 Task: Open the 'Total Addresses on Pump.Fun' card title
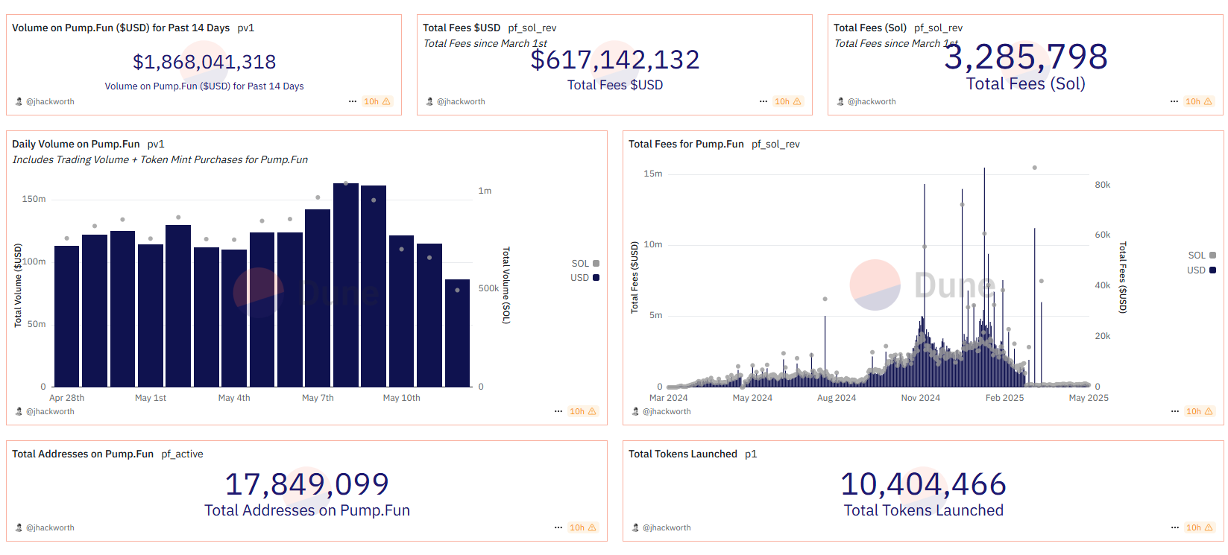pyautogui.click(x=83, y=454)
